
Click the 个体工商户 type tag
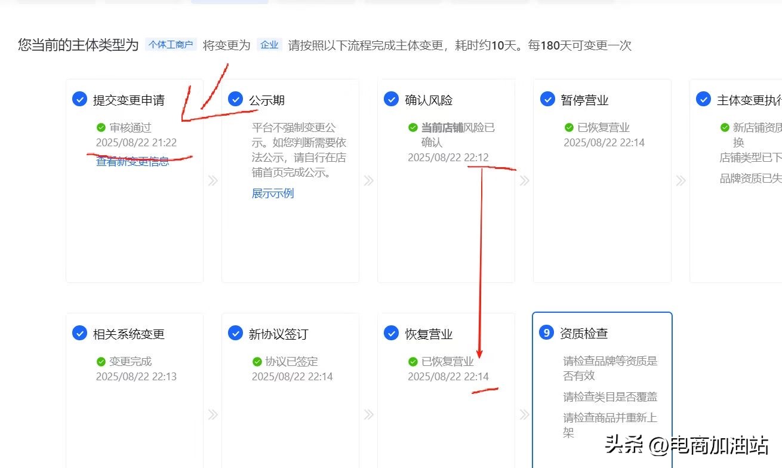[171, 45]
